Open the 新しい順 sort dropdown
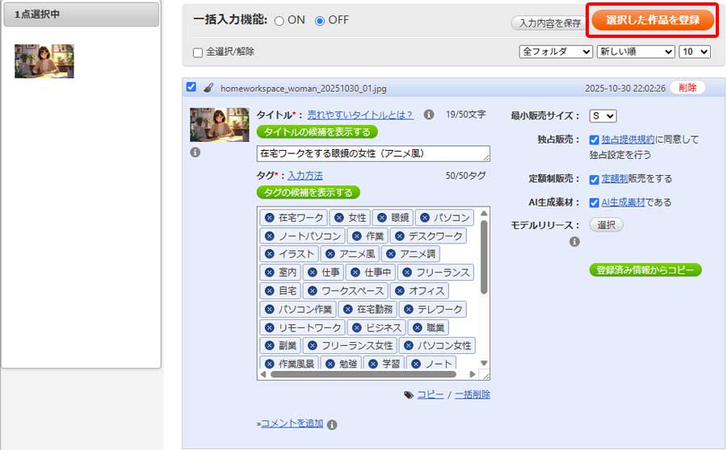The image size is (727, 450). point(636,52)
